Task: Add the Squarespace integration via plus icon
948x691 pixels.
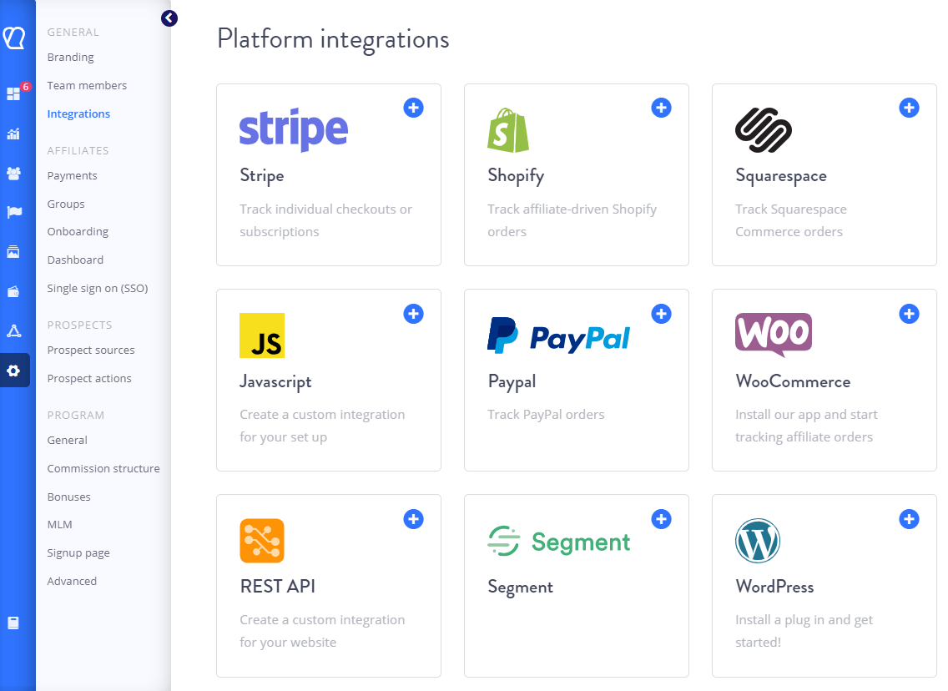Action: pos(910,108)
